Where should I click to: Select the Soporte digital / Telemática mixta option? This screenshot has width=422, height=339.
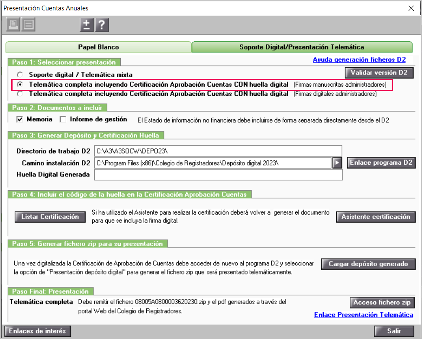[x=20, y=75]
